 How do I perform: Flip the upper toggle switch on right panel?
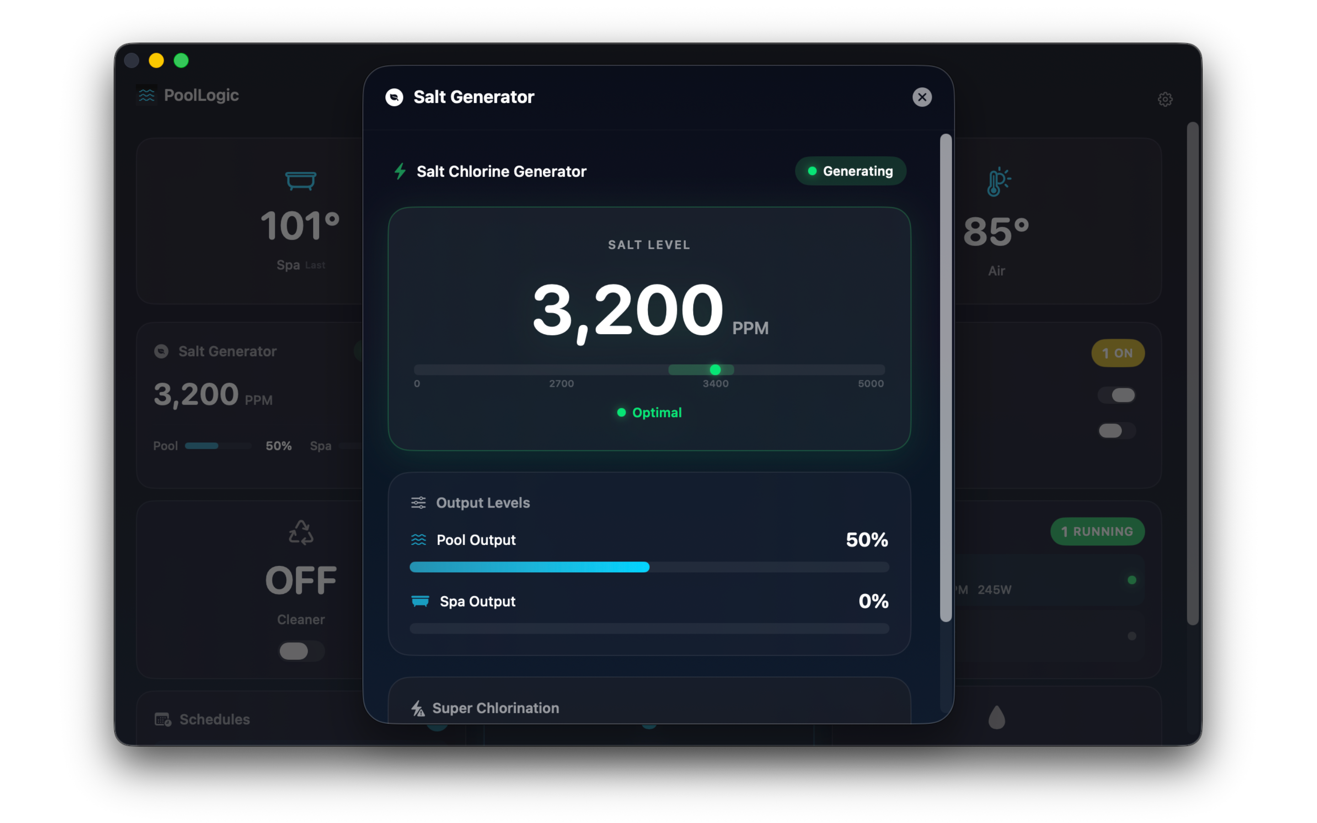point(1117,395)
